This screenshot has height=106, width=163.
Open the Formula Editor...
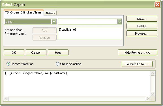pos(137,64)
